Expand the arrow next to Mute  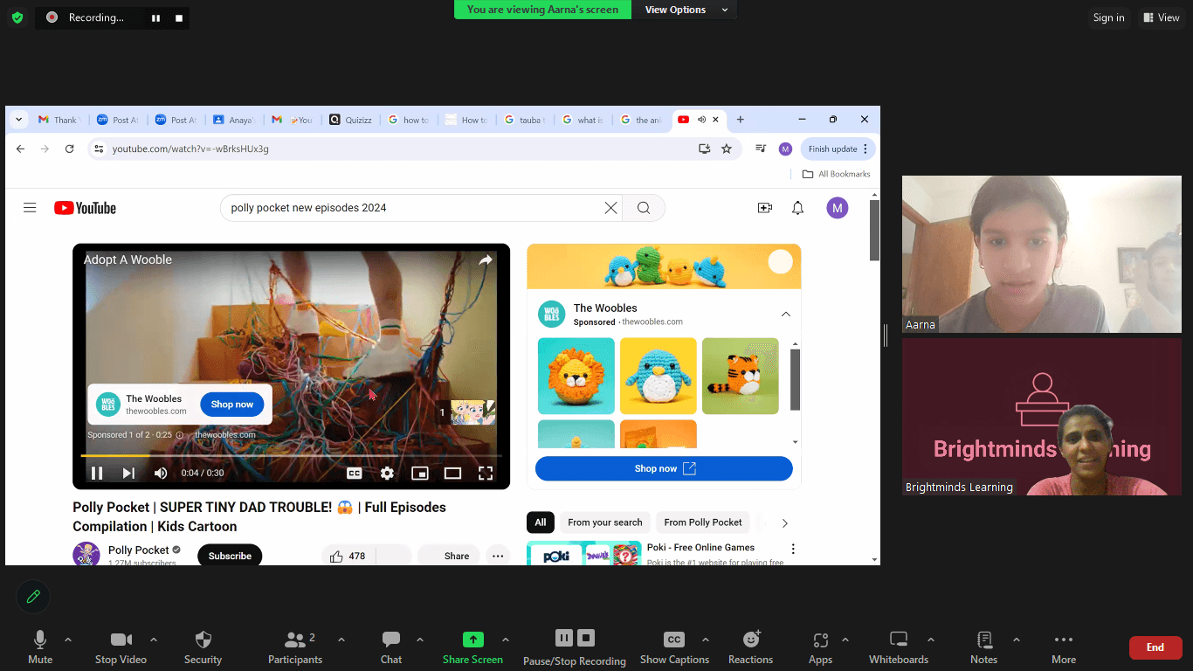coord(68,640)
